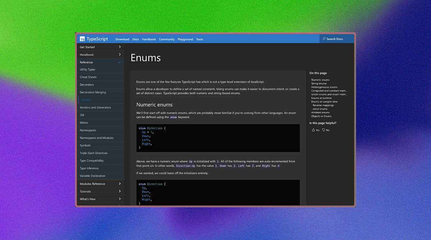Click the thumbs-up Yes icon
This screenshot has width=431, height=240.
tap(313, 130)
